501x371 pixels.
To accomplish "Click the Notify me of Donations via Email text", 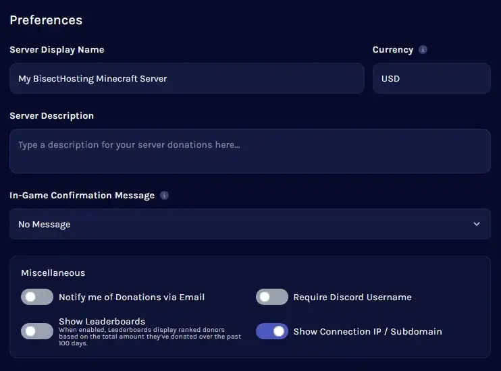I will tap(132, 297).
